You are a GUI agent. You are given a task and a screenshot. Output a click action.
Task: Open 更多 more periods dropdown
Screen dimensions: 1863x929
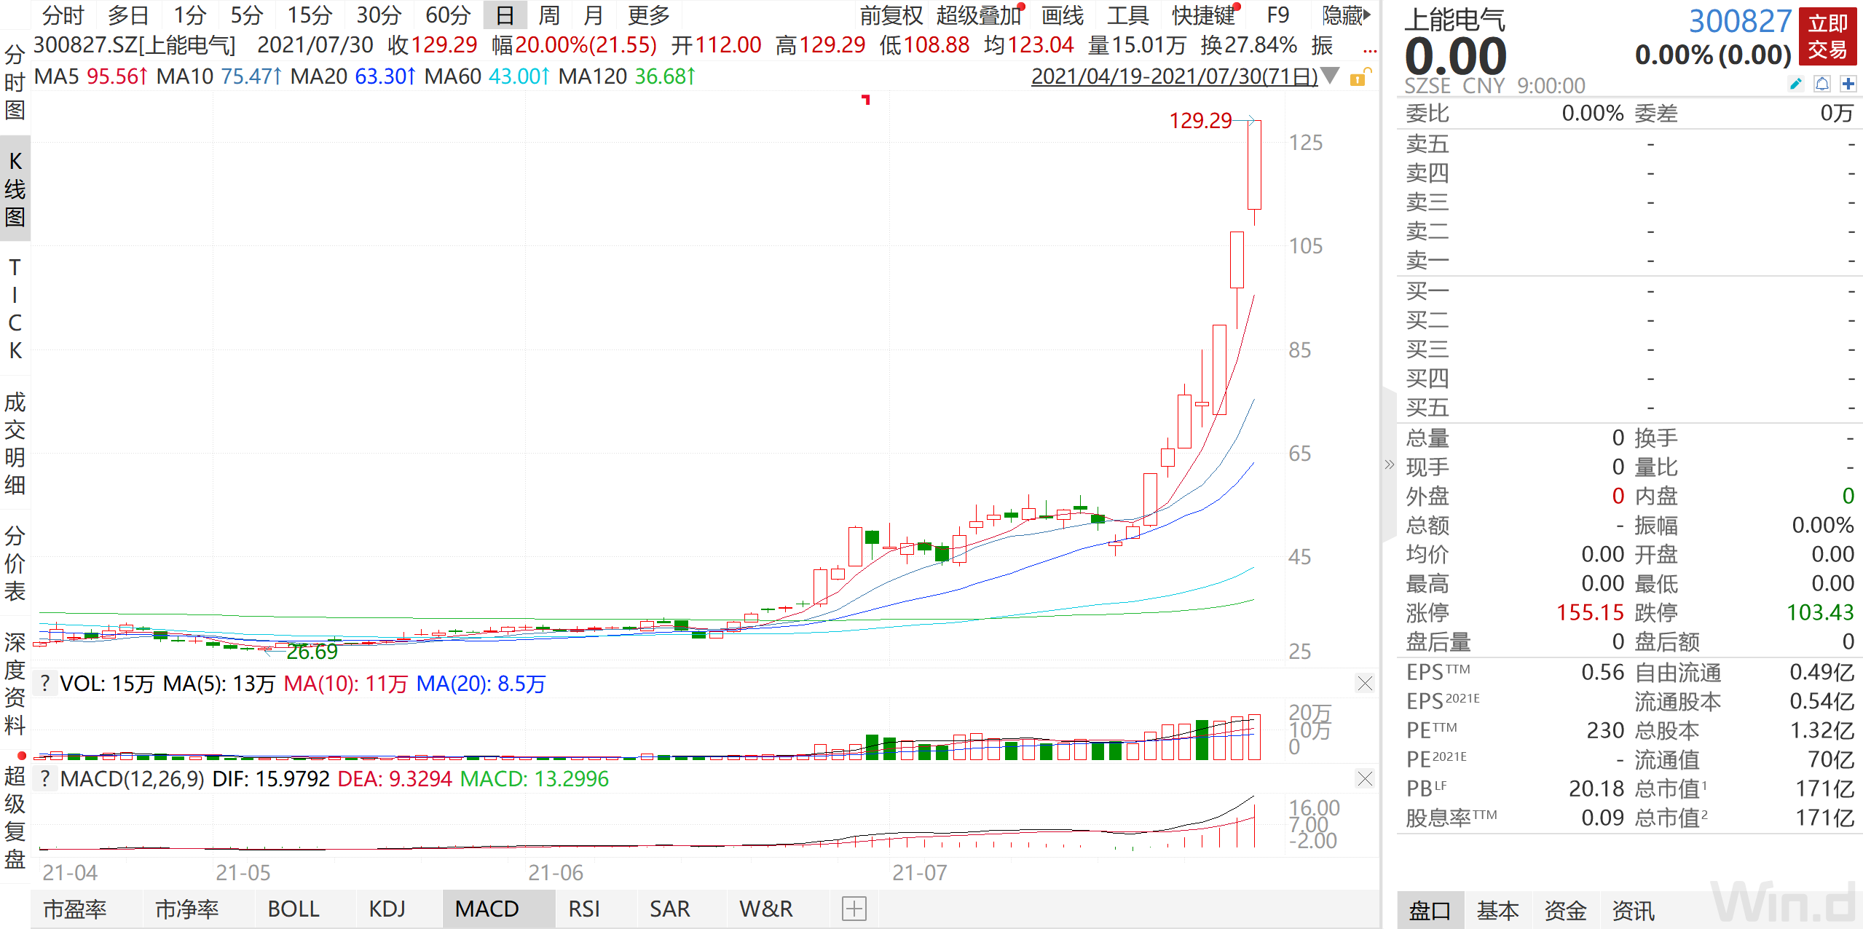tap(648, 15)
